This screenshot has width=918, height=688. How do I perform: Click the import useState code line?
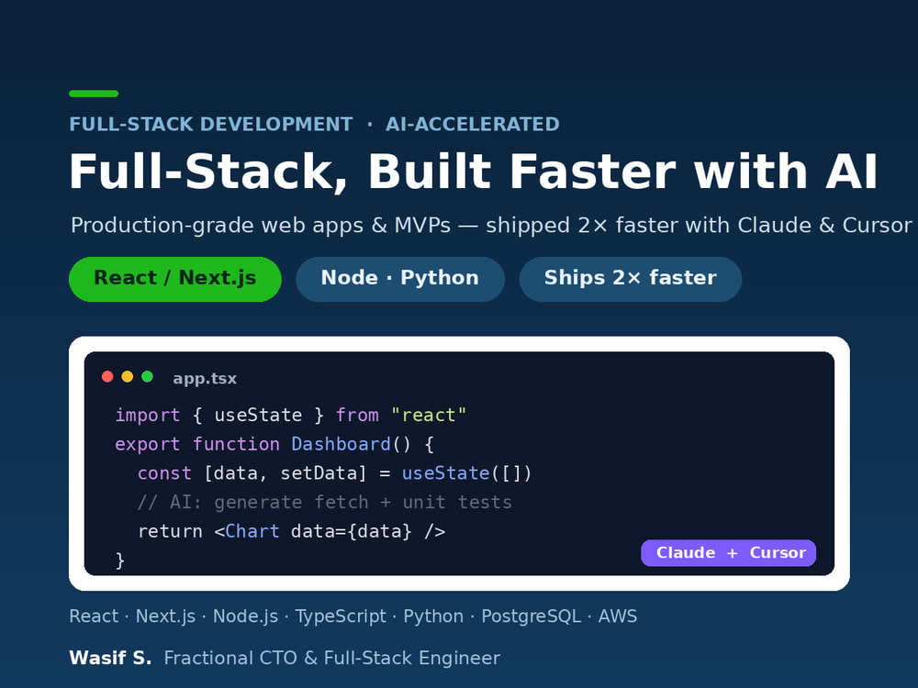[x=291, y=415]
